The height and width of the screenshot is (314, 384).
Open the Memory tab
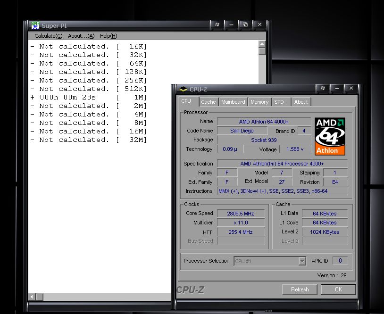[x=259, y=102]
